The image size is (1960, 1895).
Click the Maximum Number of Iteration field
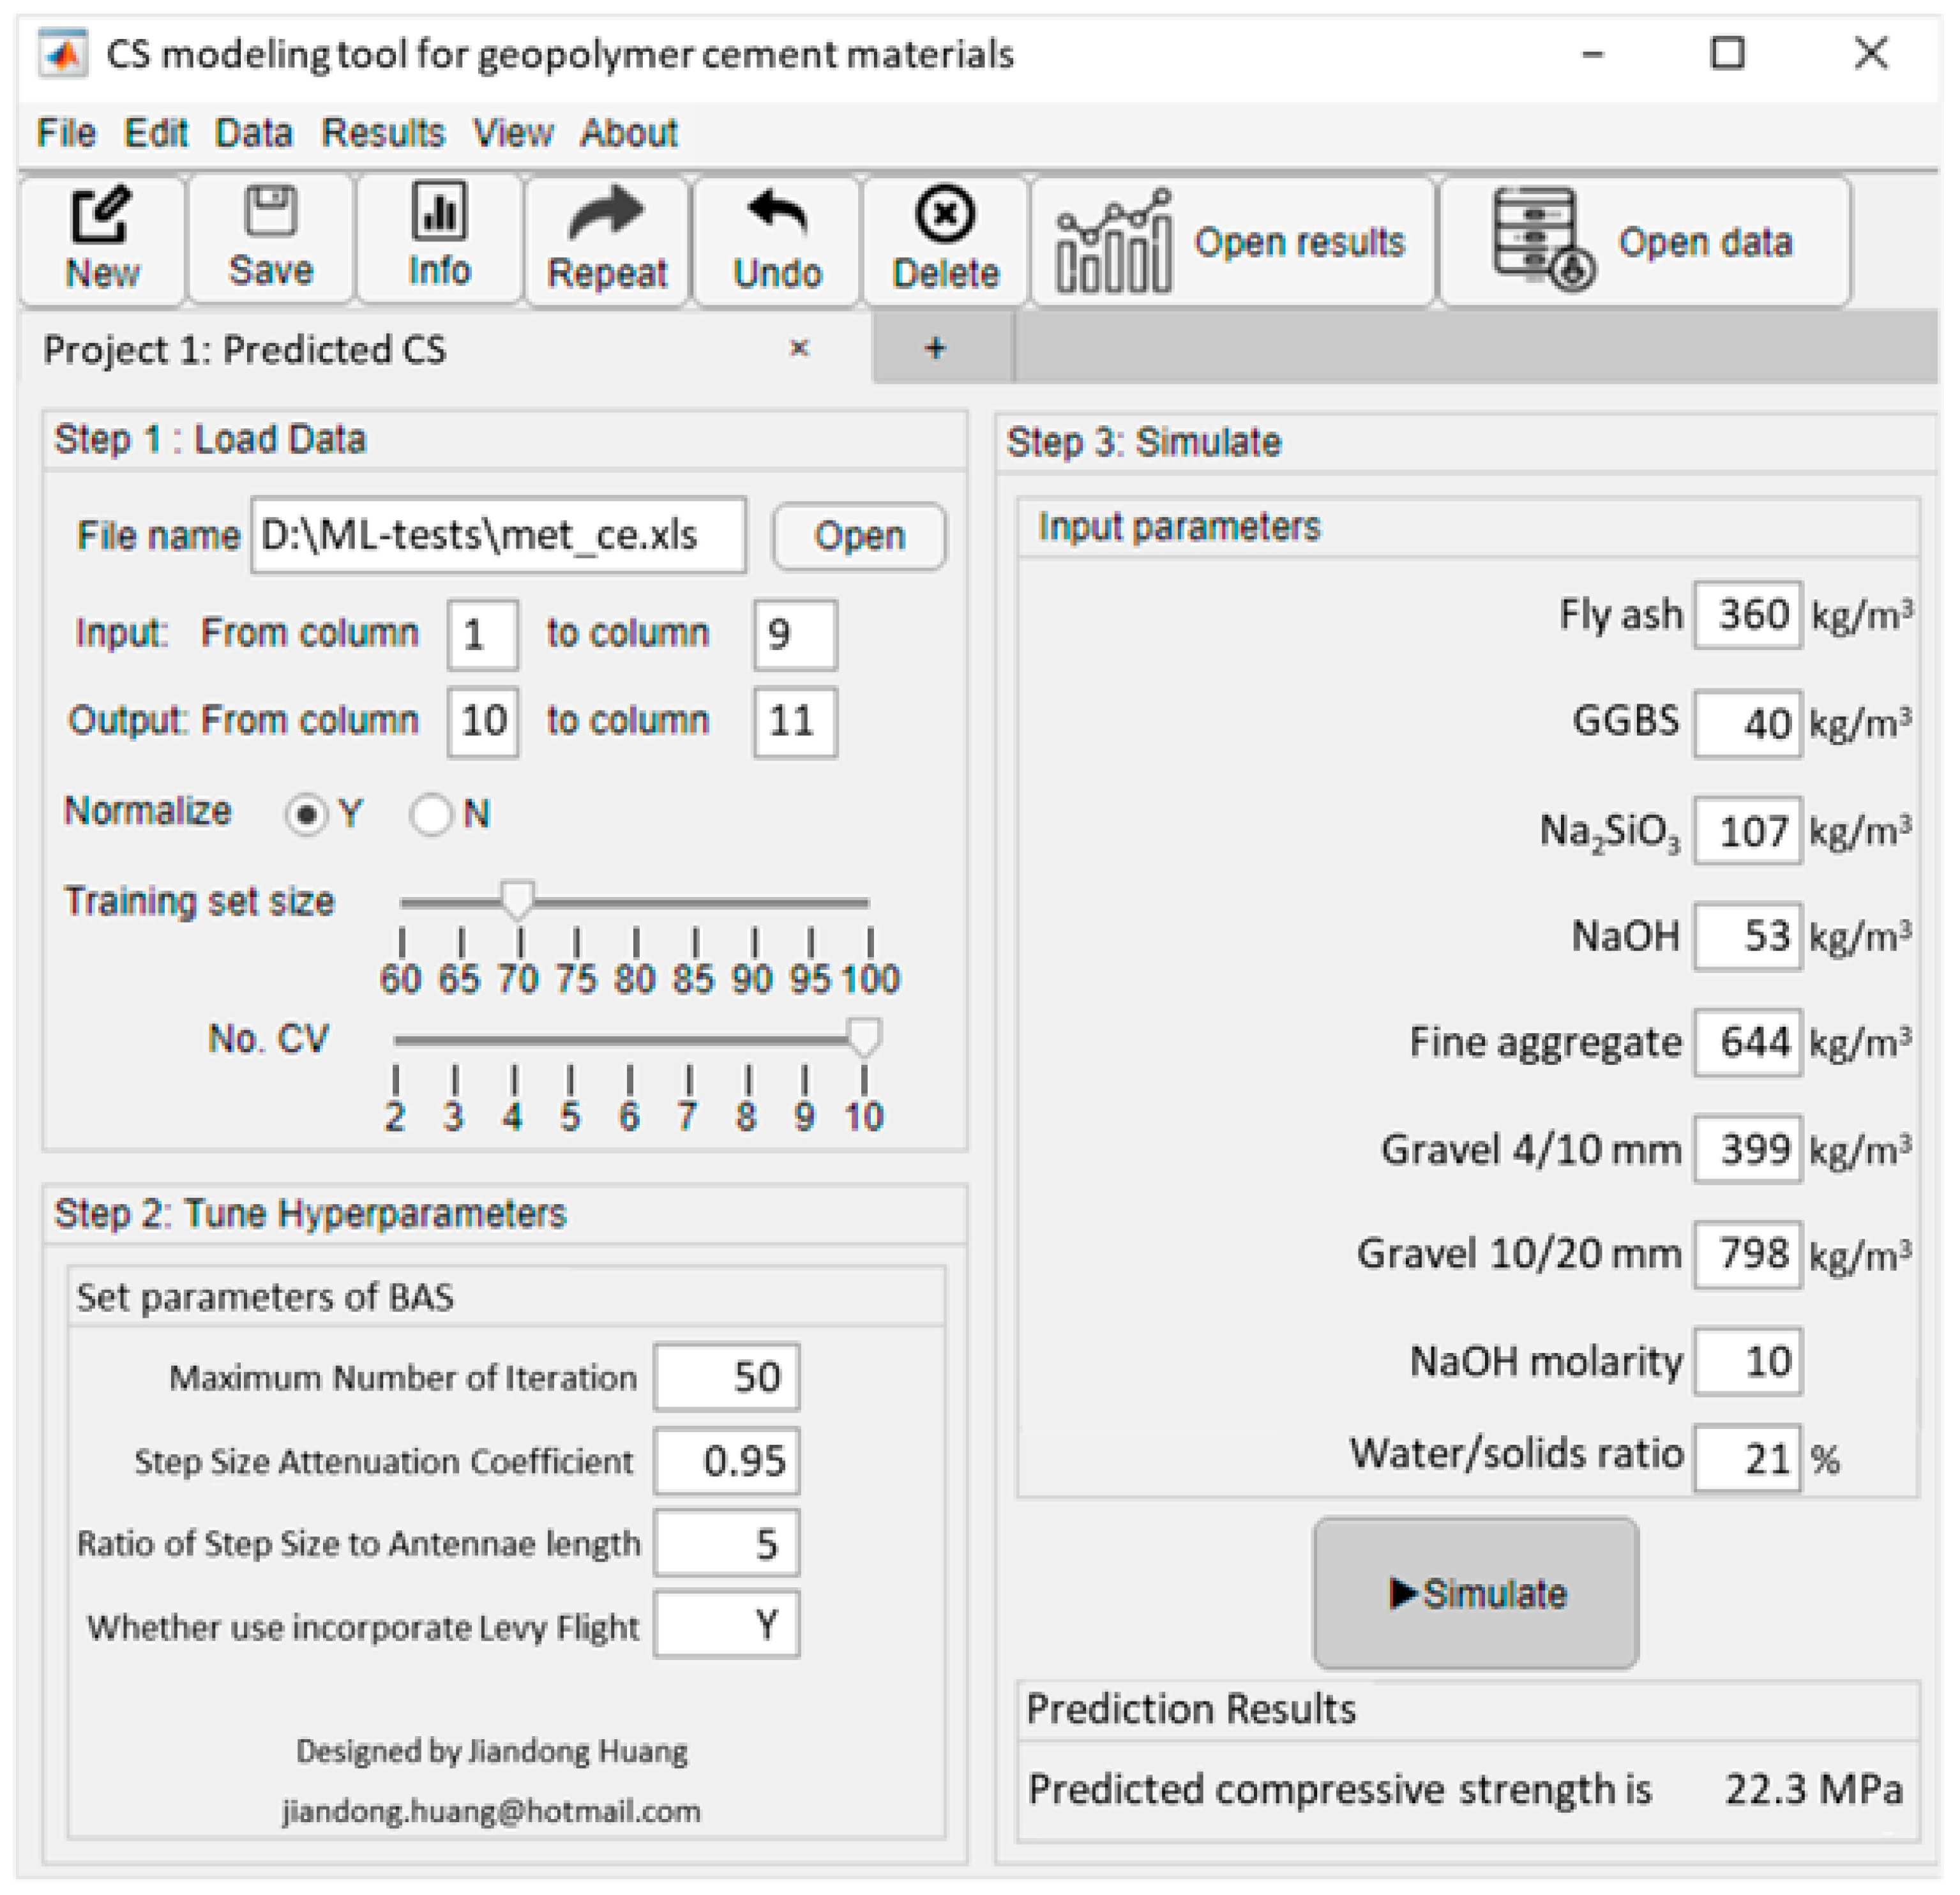click(x=727, y=1378)
